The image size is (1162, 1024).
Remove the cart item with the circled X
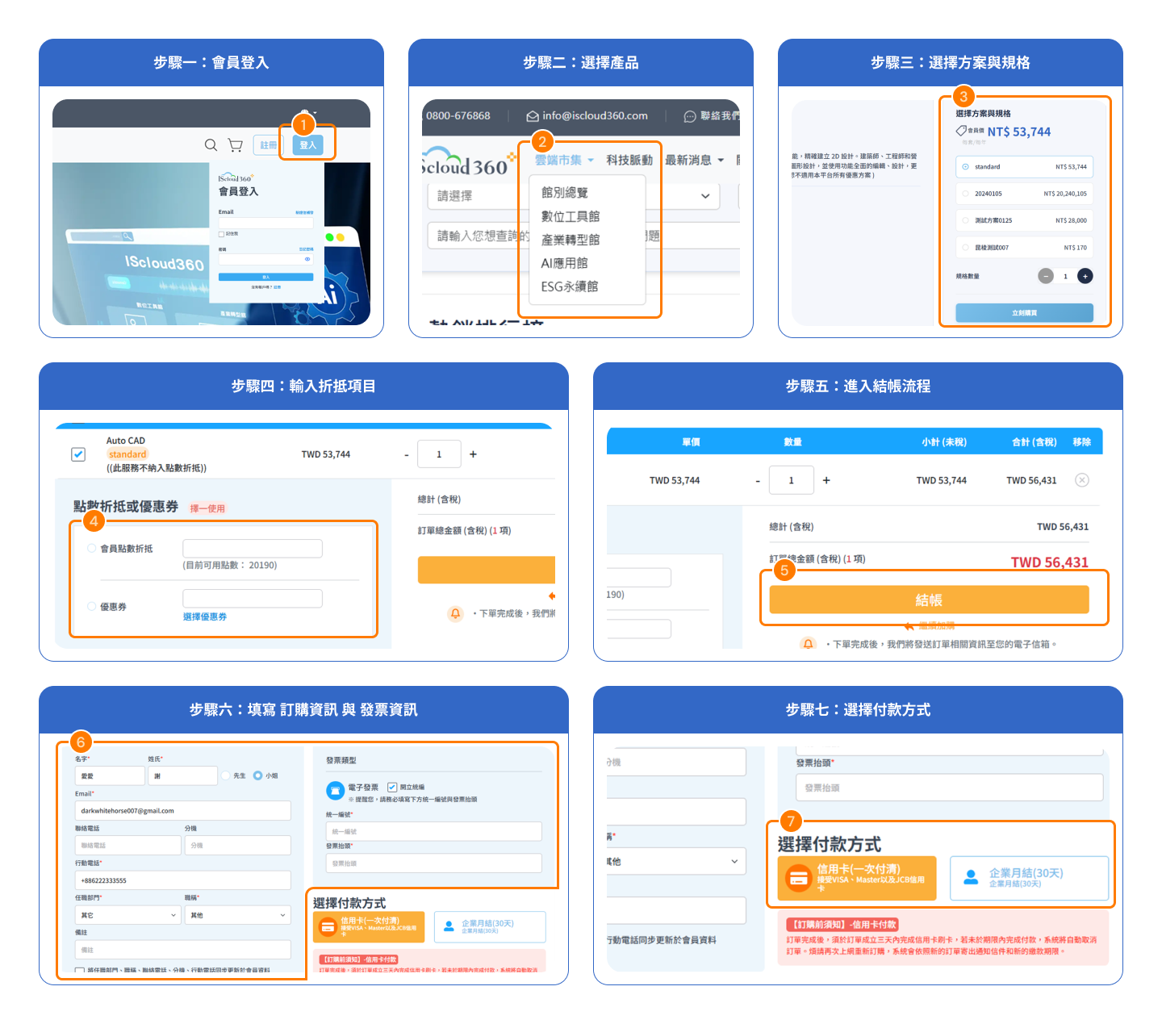click(1082, 480)
